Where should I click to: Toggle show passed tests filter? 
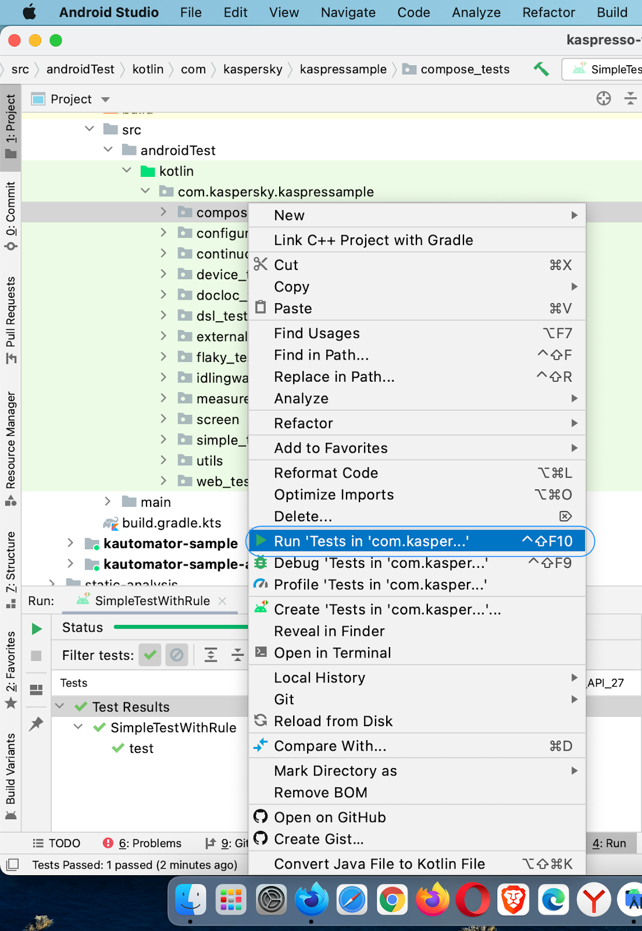pos(150,655)
